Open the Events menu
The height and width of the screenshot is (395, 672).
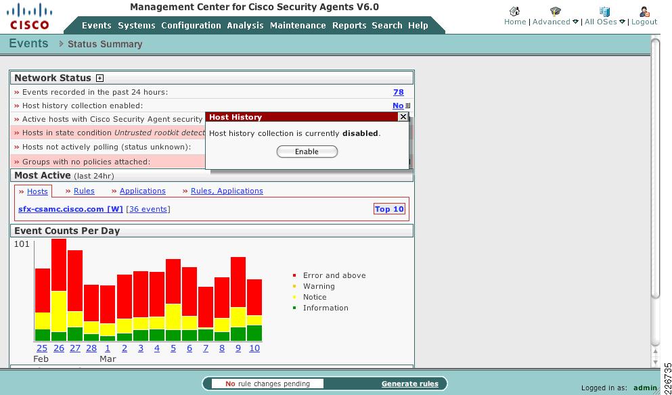pyautogui.click(x=96, y=26)
